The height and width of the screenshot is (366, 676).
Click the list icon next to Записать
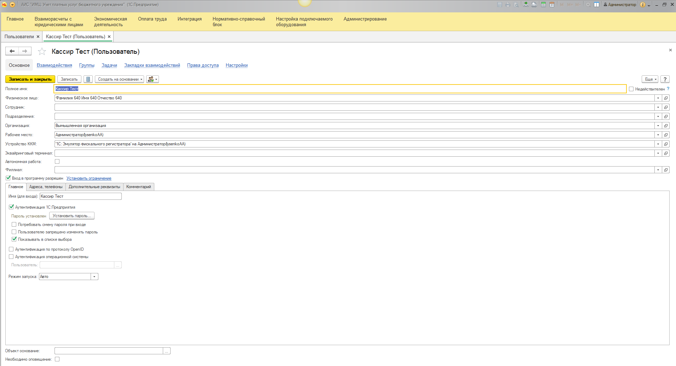tap(88, 79)
